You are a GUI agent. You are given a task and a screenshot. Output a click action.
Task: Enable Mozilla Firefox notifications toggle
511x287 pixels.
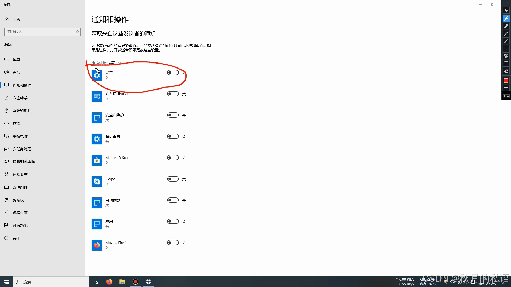point(173,243)
